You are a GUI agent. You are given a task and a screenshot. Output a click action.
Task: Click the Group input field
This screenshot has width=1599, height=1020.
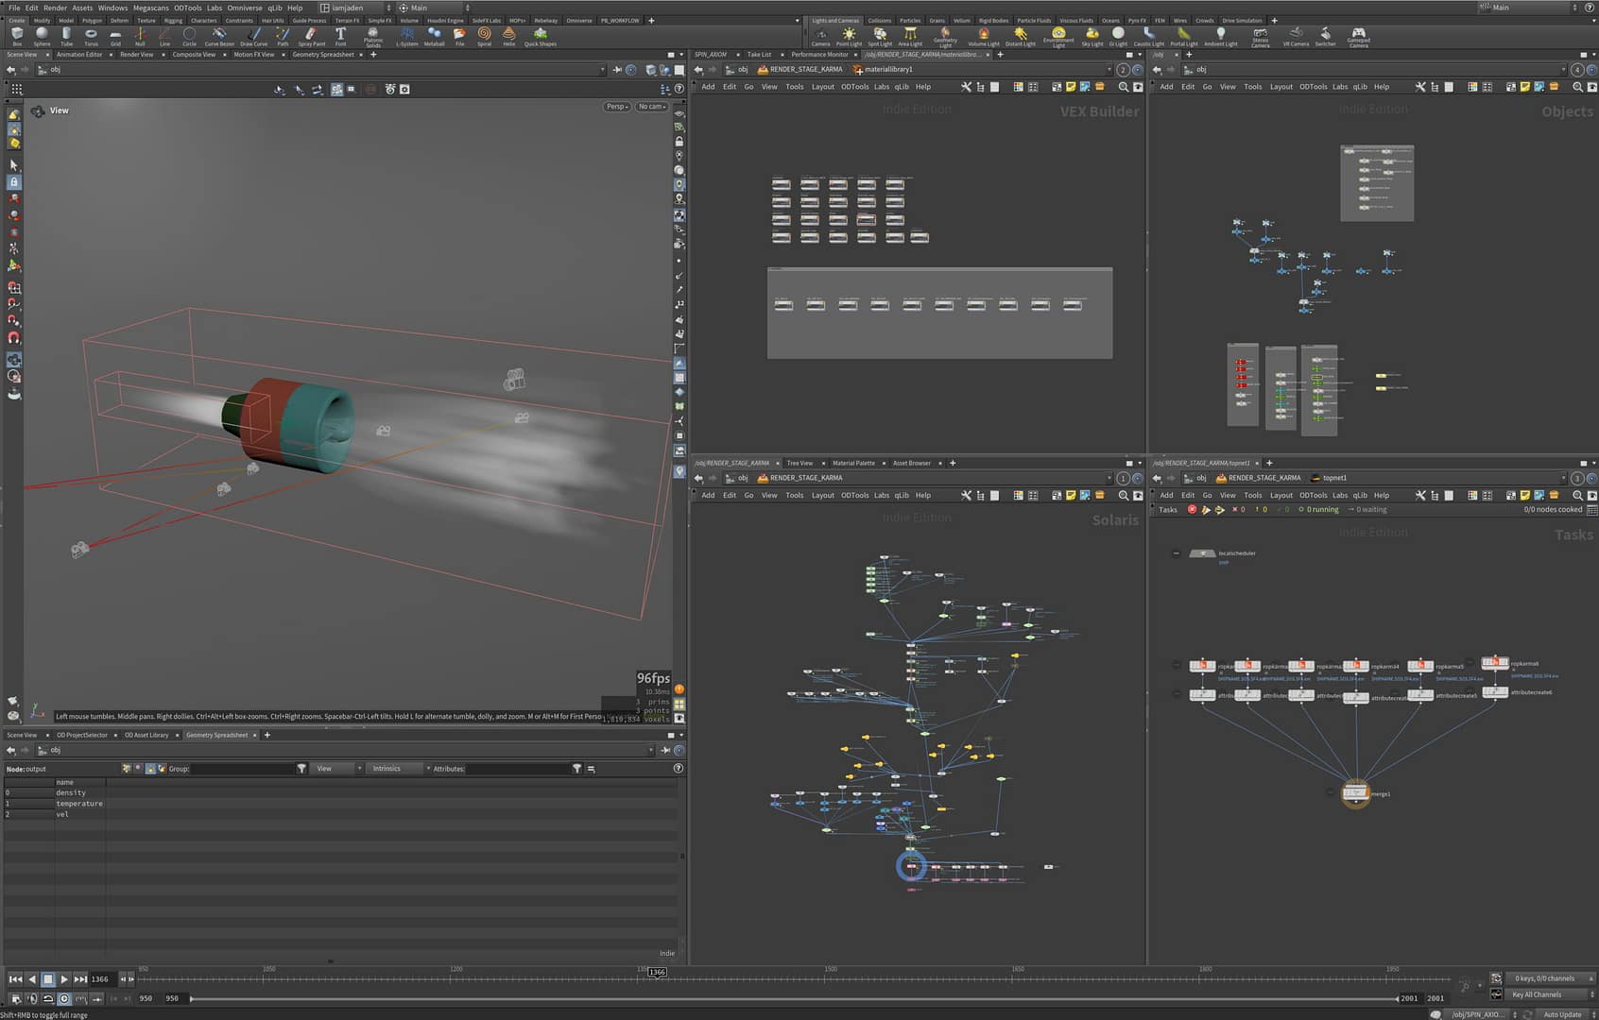point(242,769)
